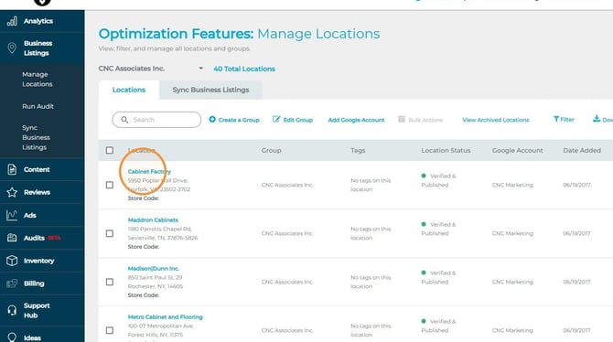Click the Date Added column header

(x=582, y=151)
